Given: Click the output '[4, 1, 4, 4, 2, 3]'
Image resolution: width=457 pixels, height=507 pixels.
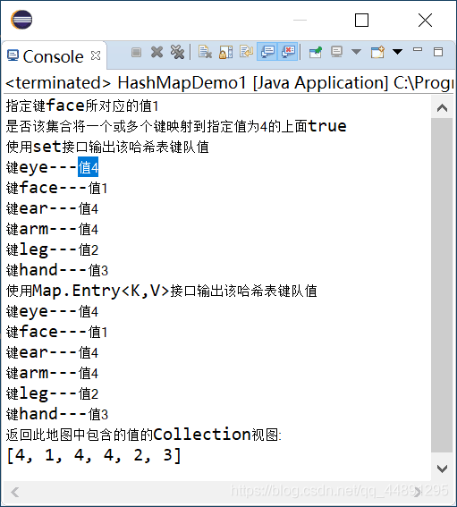Looking at the screenshot, I should 94,455.
